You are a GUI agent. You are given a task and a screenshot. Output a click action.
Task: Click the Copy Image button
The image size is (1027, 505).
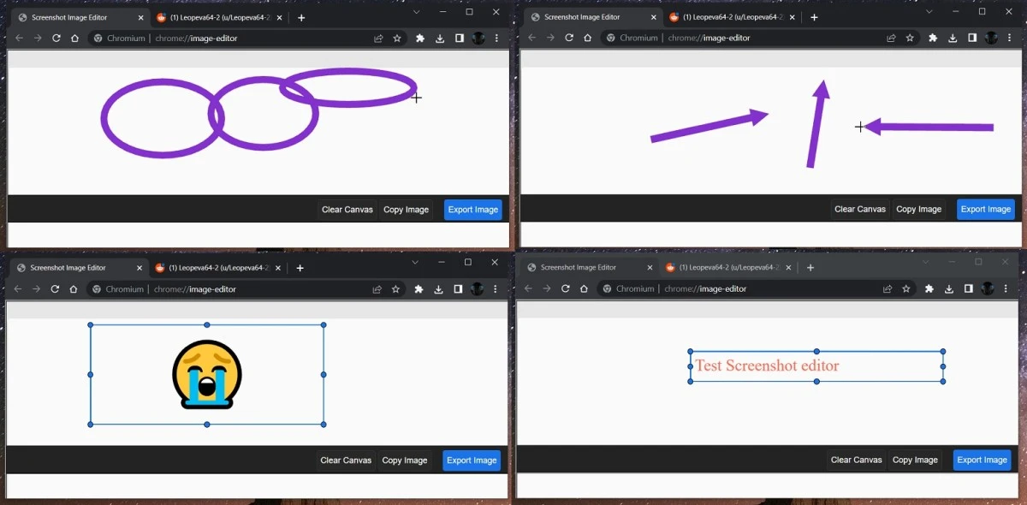[406, 209]
